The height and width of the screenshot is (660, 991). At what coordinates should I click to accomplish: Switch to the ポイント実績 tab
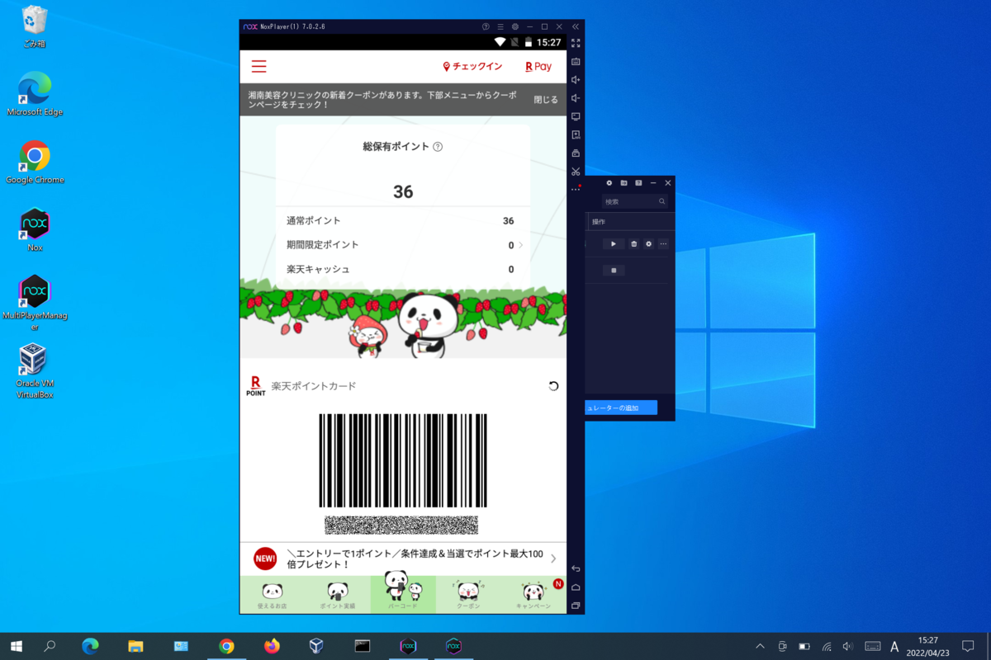[x=338, y=596]
